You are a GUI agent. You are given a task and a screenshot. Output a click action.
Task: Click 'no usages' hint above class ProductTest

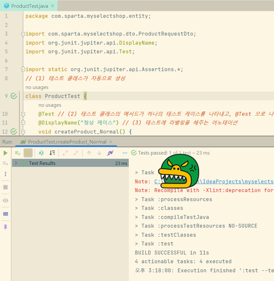[x=37, y=87]
